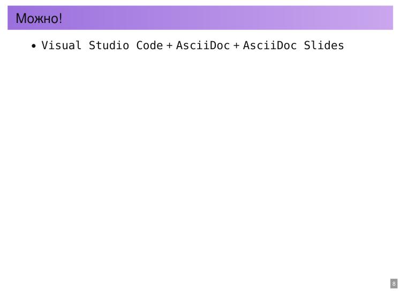The image size is (401, 292).
Task: Click the word "Code" in the bullet
Action: (149, 45)
